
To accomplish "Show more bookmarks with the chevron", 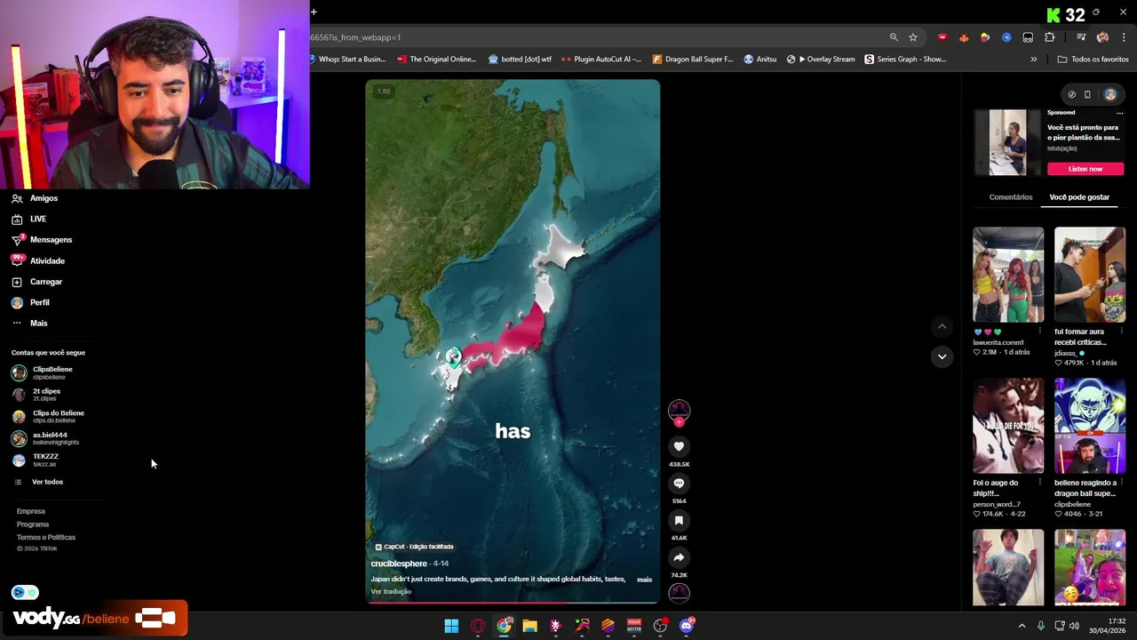I will pyautogui.click(x=1033, y=60).
